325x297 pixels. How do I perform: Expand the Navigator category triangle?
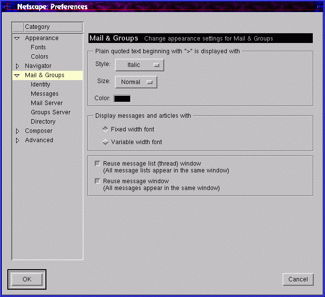pyautogui.click(x=18, y=66)
